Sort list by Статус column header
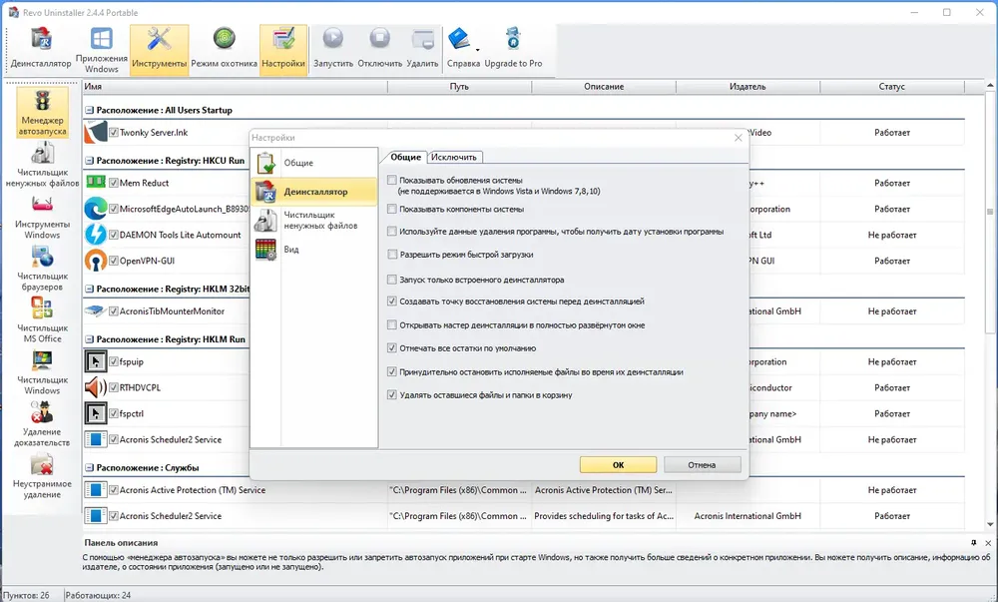The height and width of the screenshot is (602, 998). click(x=891, y=87)
